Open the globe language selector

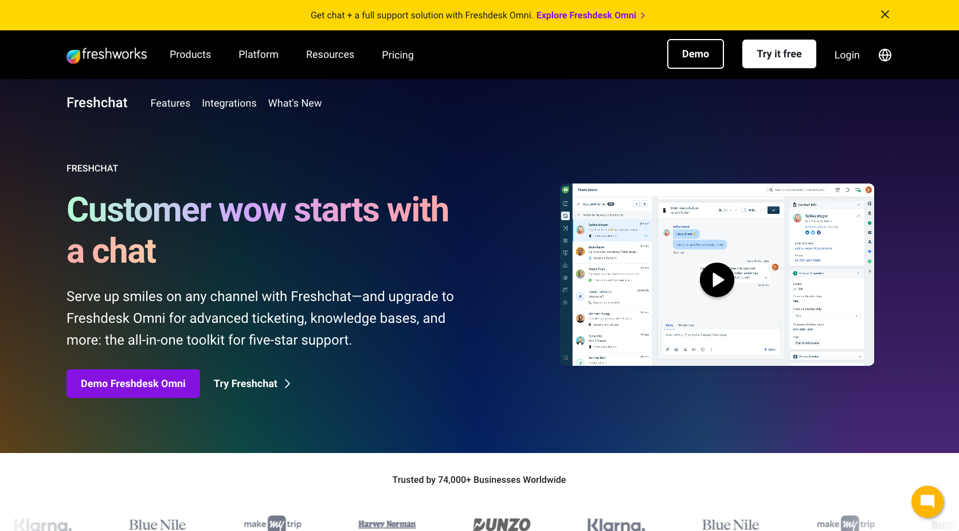(x=884, y=55)
